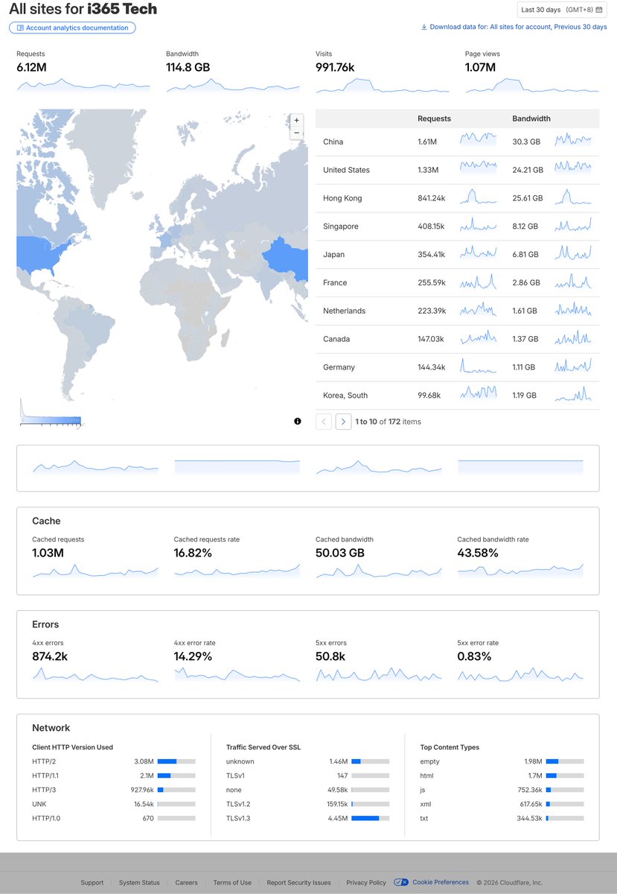Select the Requests total 6.12M
617x894 pixels.
coord(32,67)
